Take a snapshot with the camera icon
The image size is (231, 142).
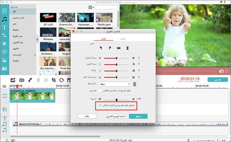pos(221,71)
